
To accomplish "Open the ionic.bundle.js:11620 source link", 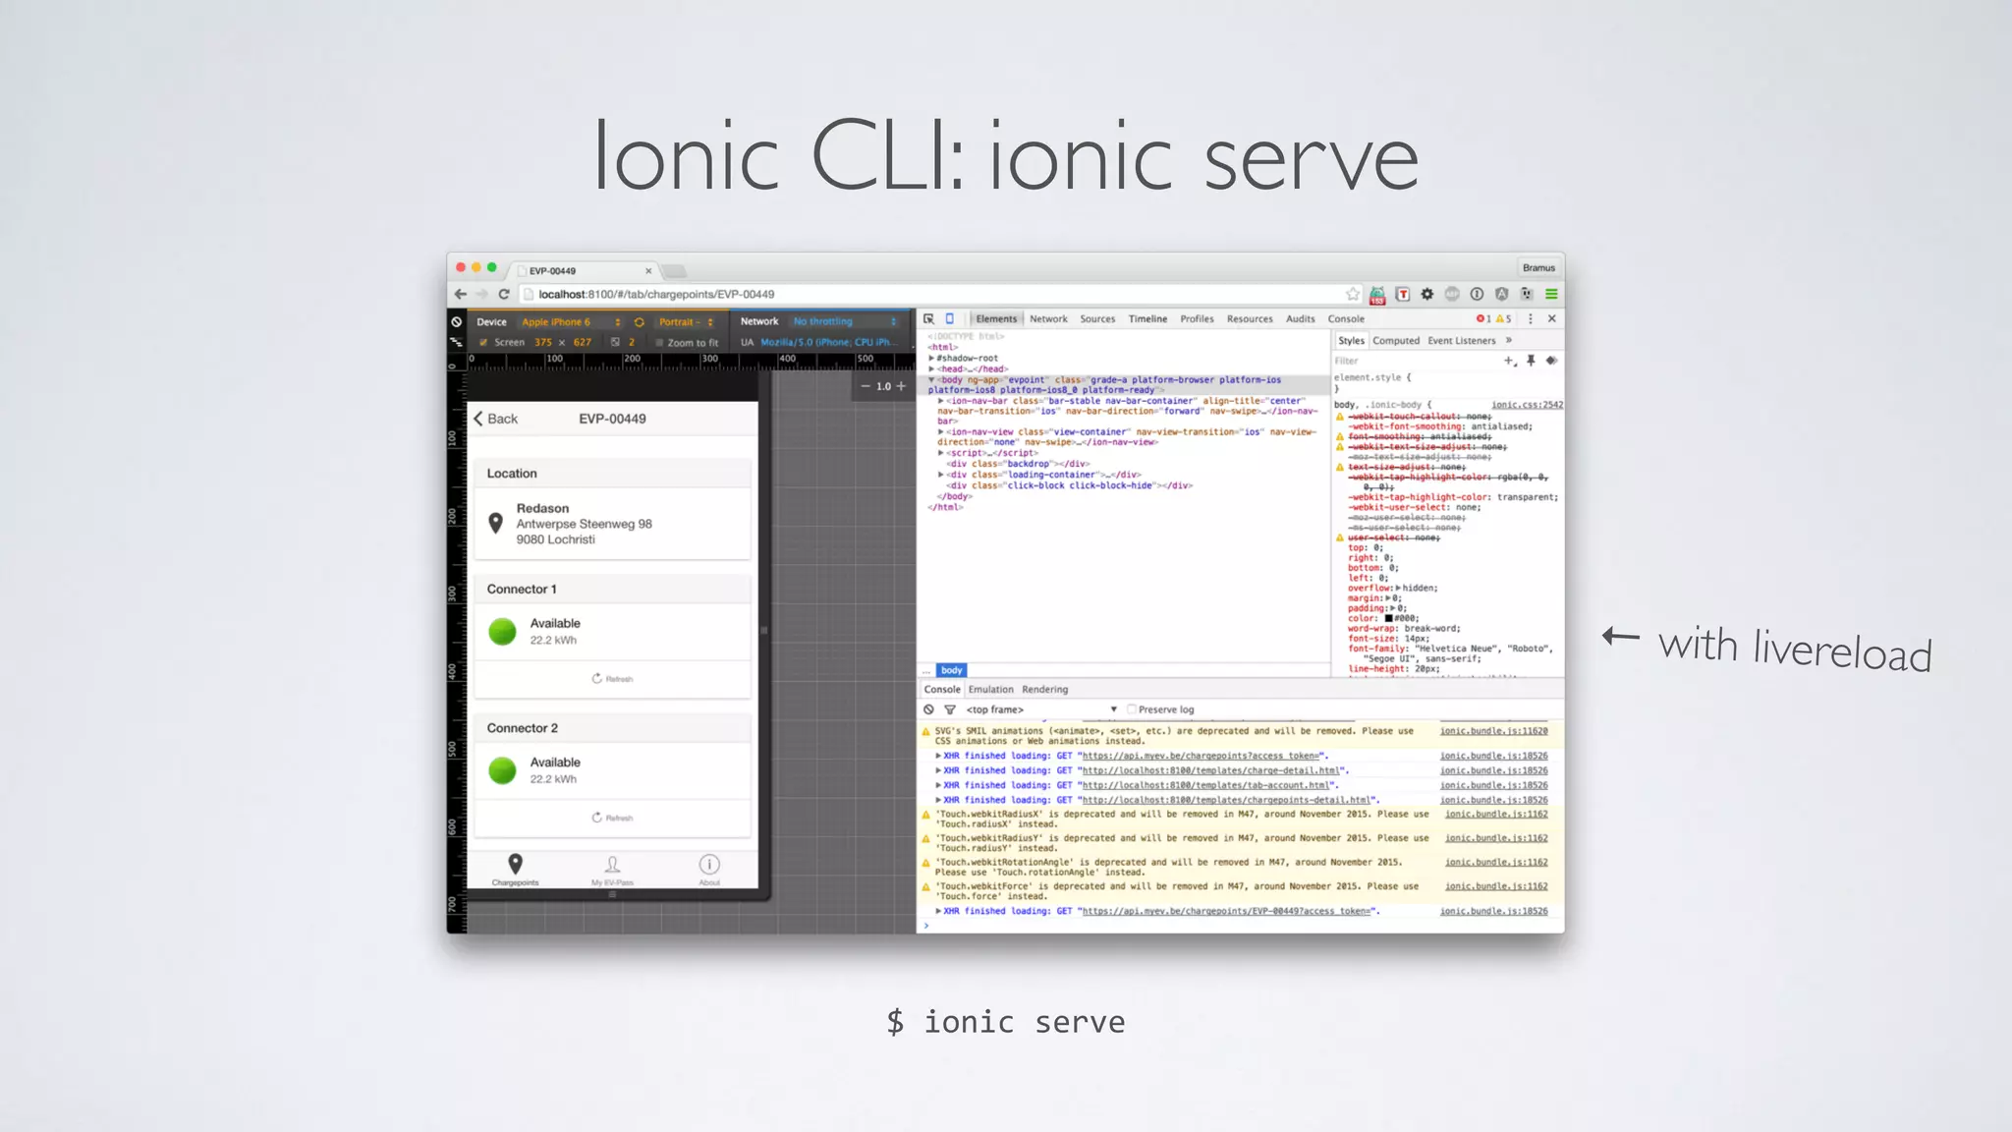I will pyautogui.click(x=1493, y=731).
